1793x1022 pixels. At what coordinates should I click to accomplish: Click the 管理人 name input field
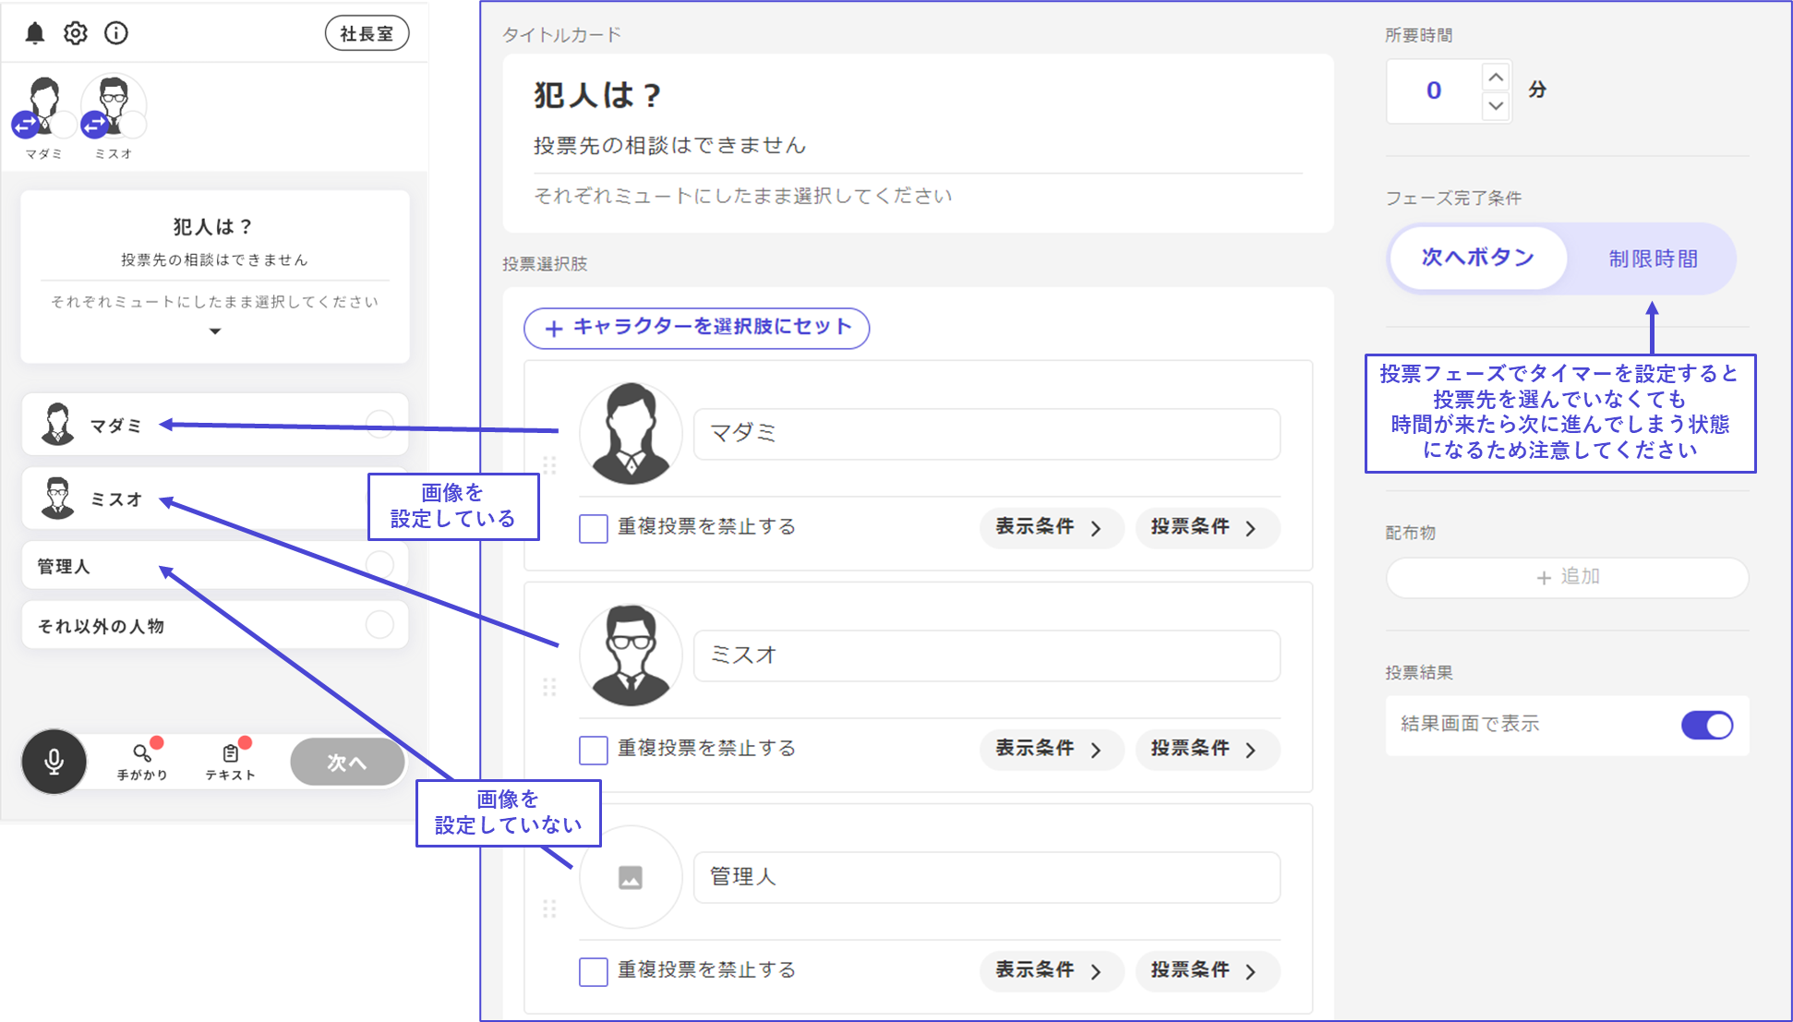point(986,877)
